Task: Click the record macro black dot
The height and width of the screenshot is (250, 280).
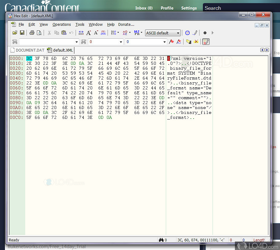Action: (x=205, y=33)
